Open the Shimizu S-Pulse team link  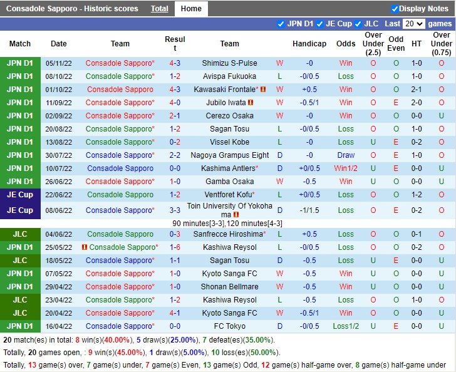229,63
